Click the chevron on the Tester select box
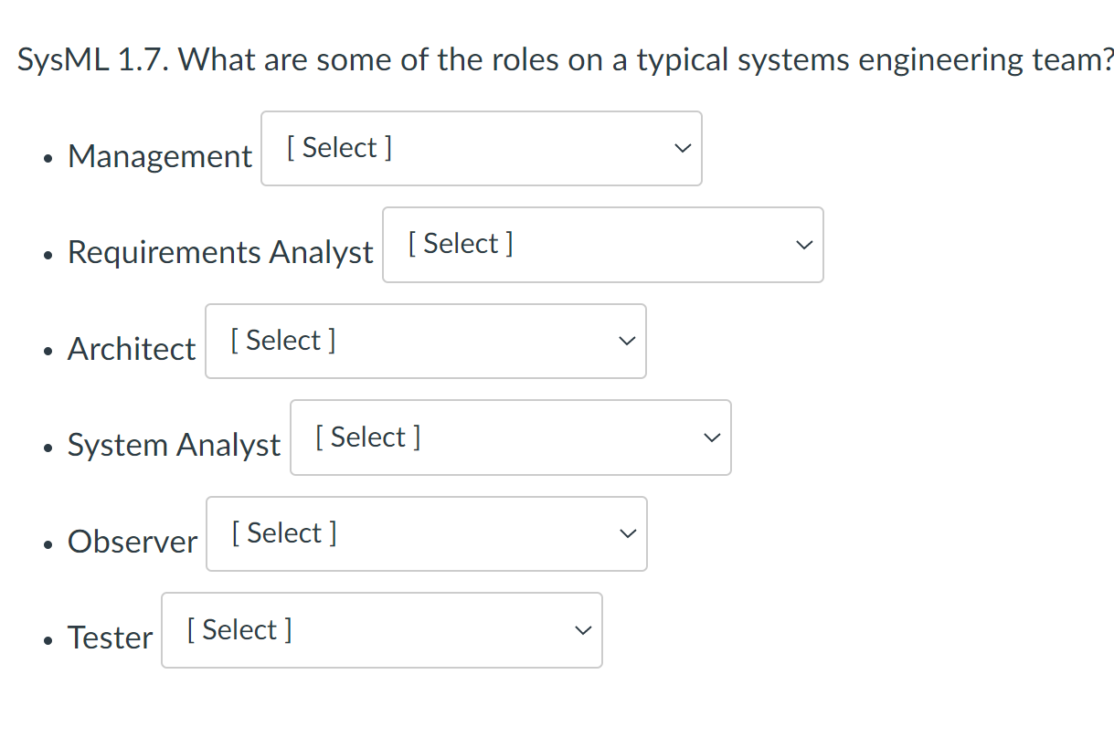The height and width of the screenshot is (738, 1114). [582, 629]
